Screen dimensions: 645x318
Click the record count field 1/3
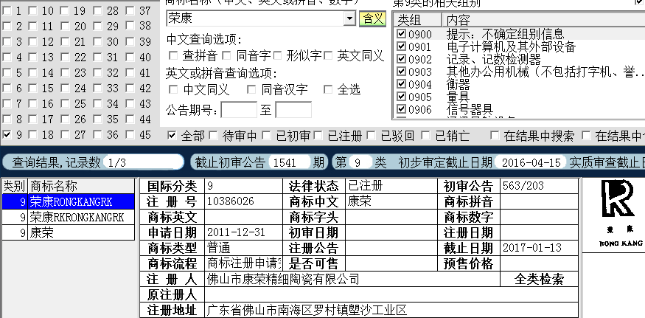point(143,162)
